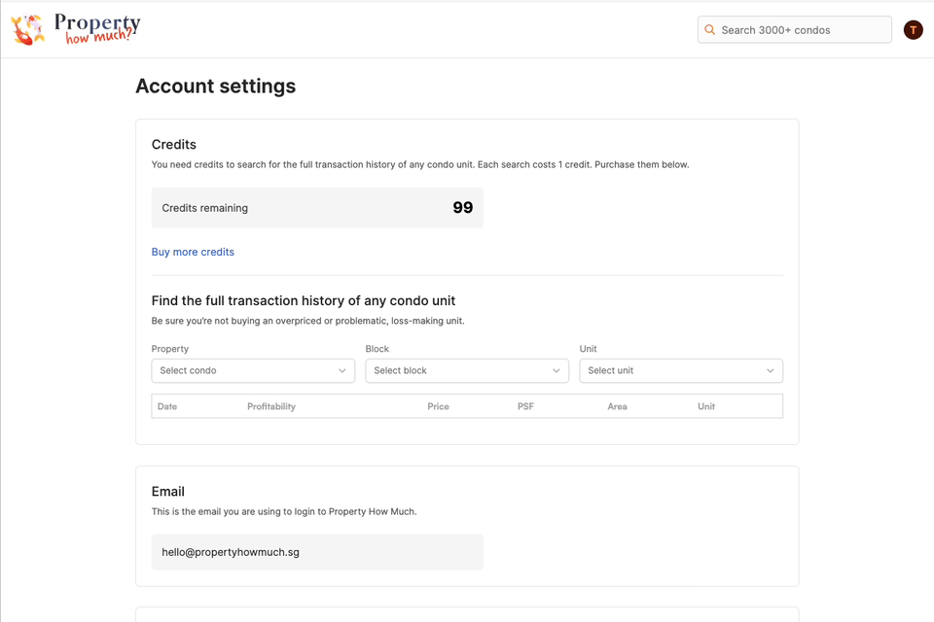Click the koi fish logo icon
934x622 pixels.
coord(27,29)
